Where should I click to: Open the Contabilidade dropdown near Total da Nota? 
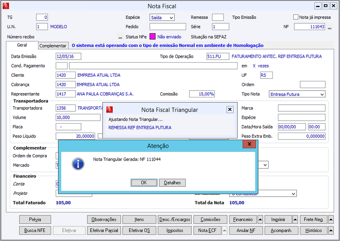263,194
